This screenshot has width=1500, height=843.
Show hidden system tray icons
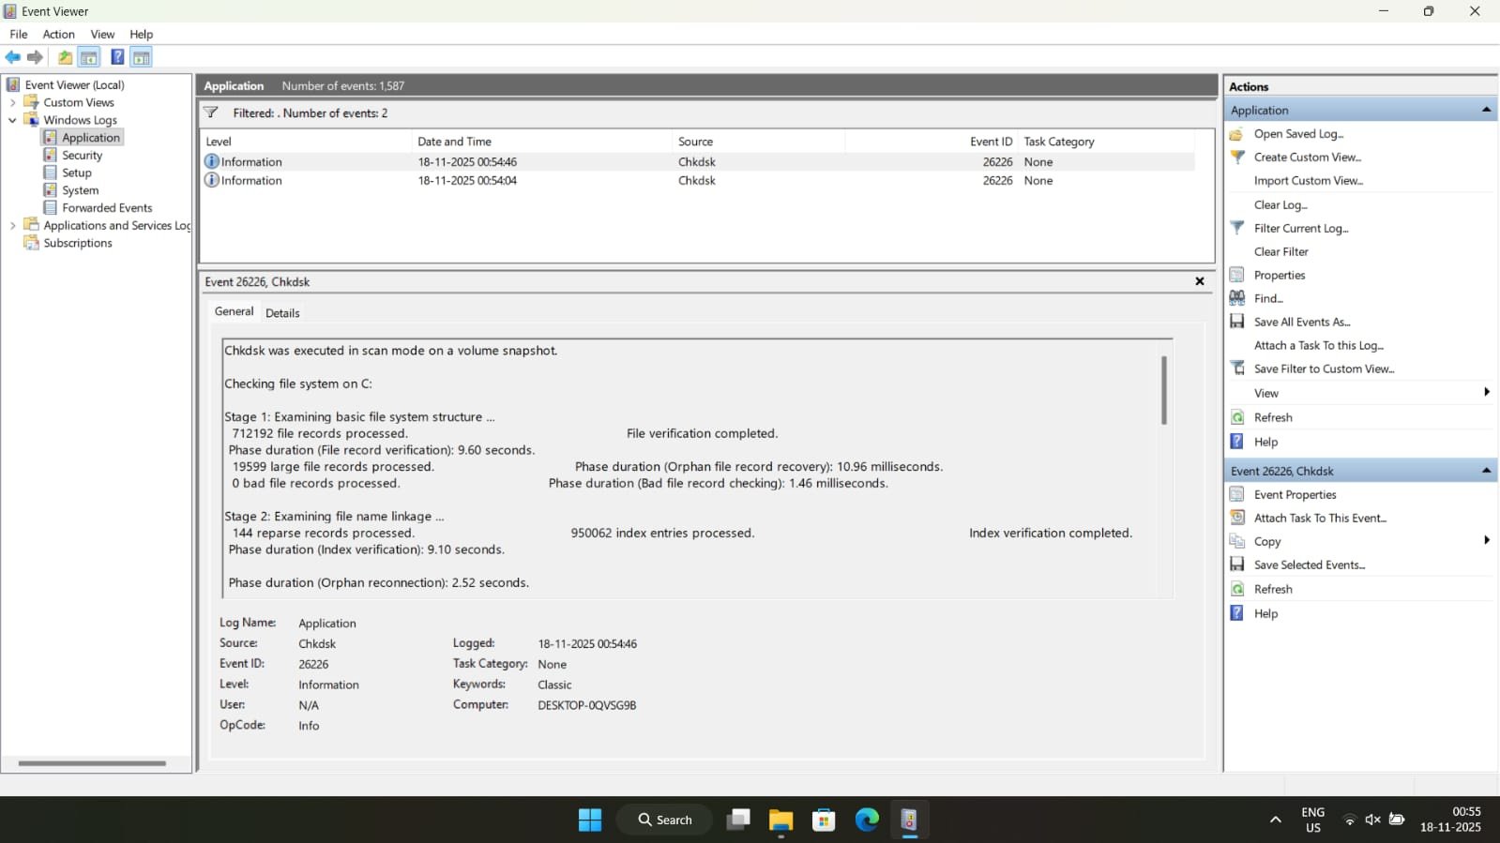tap(1275, 820)
